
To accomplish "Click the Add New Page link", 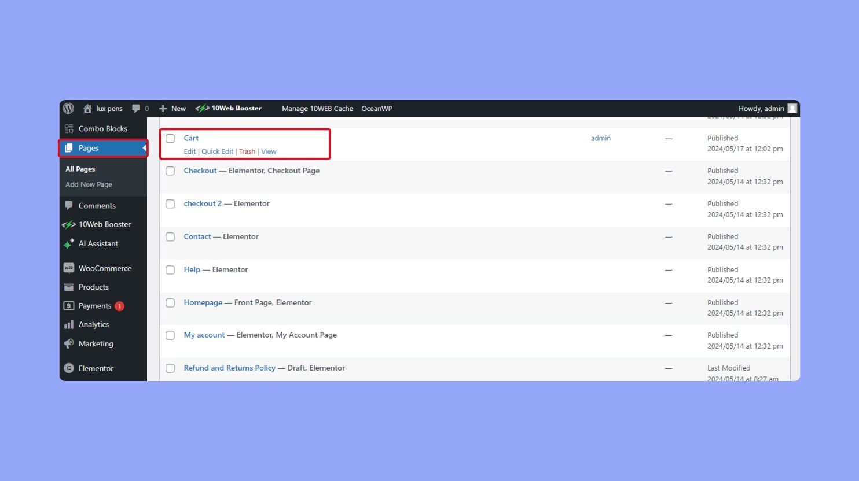I will (88, 184).
